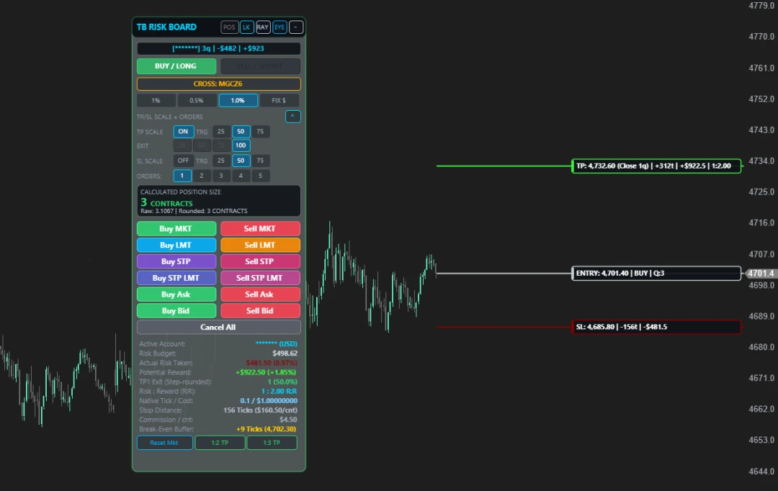This screenshot has width=778, height=491.
Task: Set TP SCALE trigger to 50
Action: (x=241, y=132)
